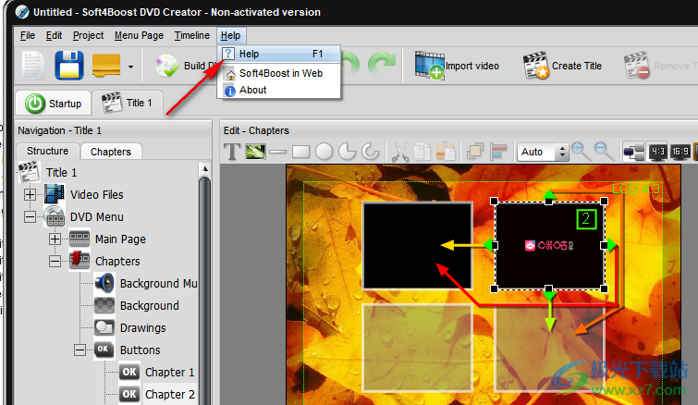Switch to the Title 1 tab
Image resolution: width=698 pixels, height=405 pixels.
(128, 104)
